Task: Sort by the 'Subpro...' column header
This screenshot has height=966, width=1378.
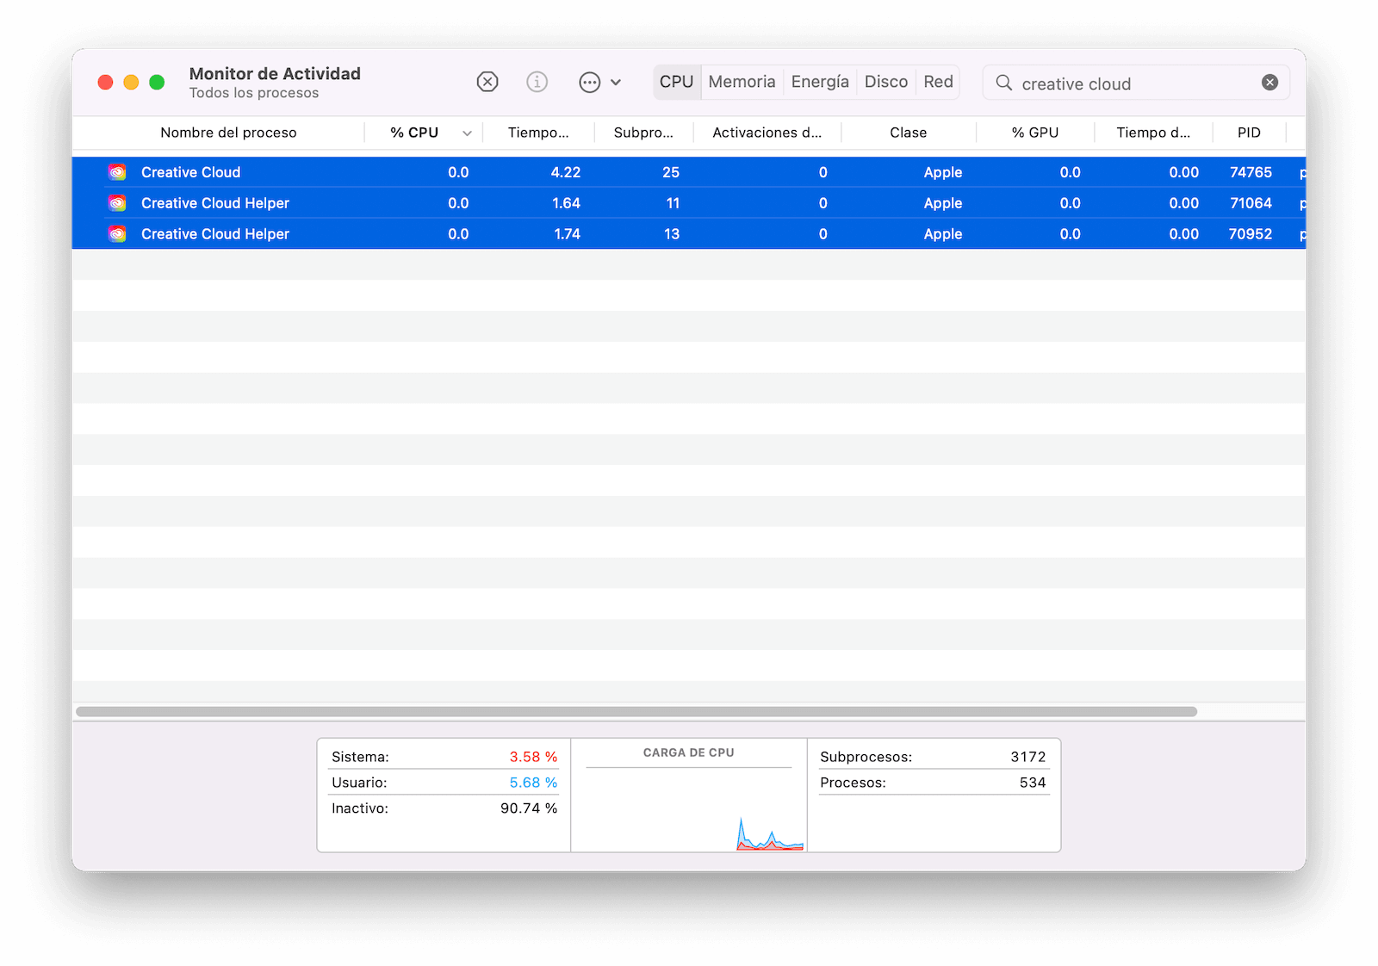Action: tap(643, 133)
